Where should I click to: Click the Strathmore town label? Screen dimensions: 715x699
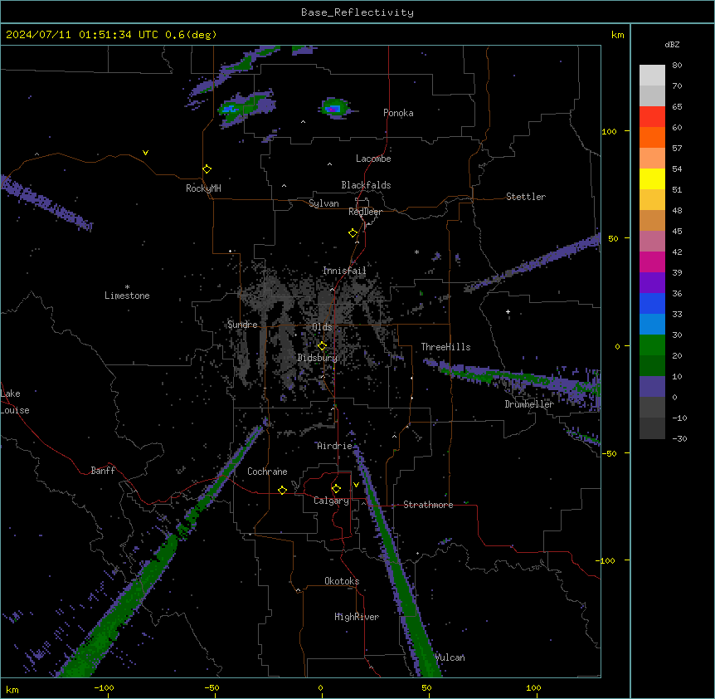pyautogui.click(x=428, y=505)
